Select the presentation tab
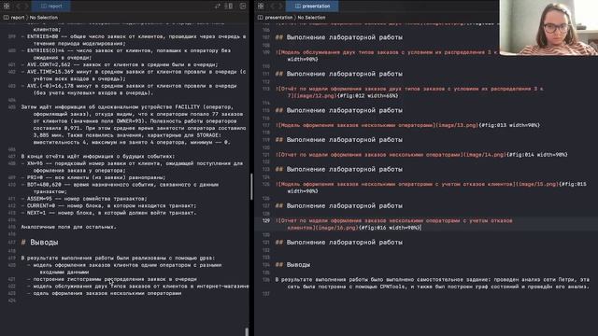Viewport: 598px width, 336px height. pos(312,6)
